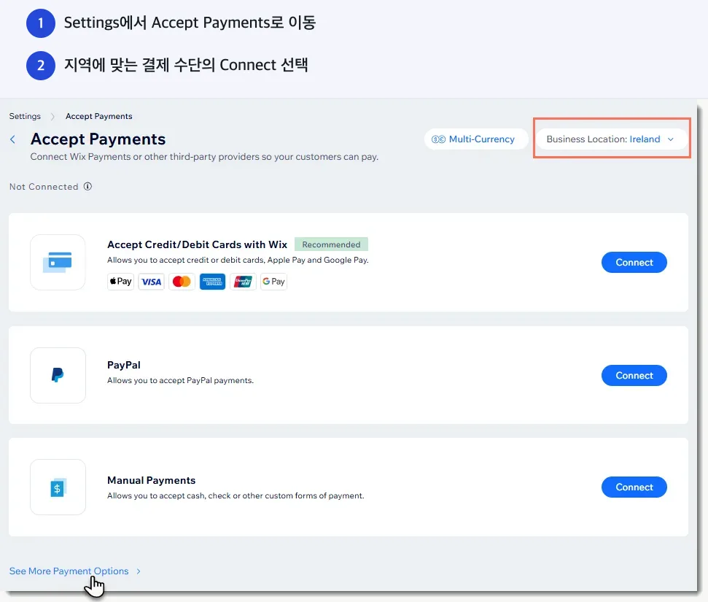This screenshot has height=602, width=708.
Task: Click the Multi-Currency coins icon
Action: (x=438, y=139)
